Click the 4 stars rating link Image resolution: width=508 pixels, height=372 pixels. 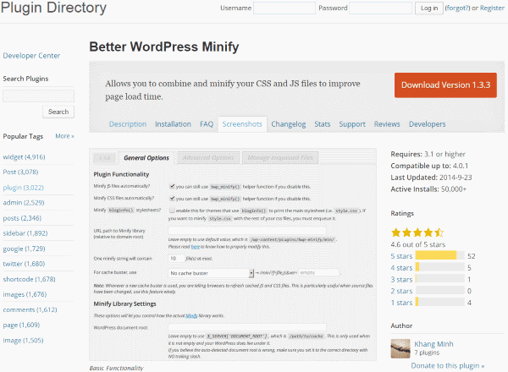coord(401,268)
